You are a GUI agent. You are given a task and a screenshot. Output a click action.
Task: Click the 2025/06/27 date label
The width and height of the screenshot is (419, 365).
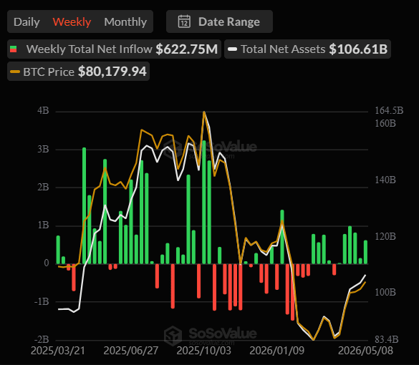pyautogui.click(x=131, y=351)
